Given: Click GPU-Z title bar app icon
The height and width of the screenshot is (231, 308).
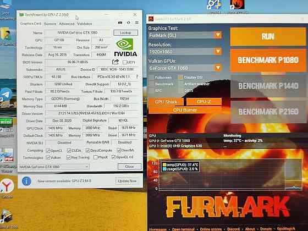Looking at the screenshot, I should tap(21, 15).
